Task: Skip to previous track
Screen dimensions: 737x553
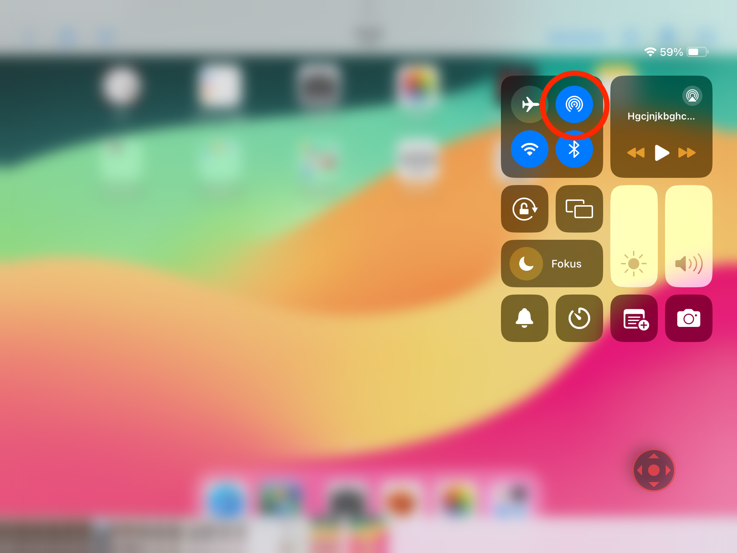Action: pyautogui.click(x=636, y=153)
